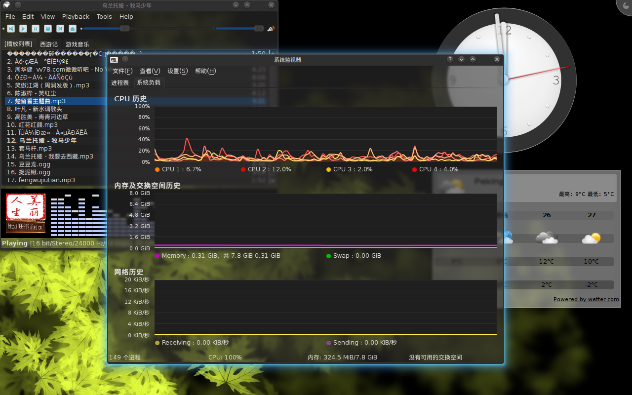Select track 6 陈淑桦 - 笑红尘
Image resolution: width=632 pixels, height=395 pixels.
[x=55, y=93]
